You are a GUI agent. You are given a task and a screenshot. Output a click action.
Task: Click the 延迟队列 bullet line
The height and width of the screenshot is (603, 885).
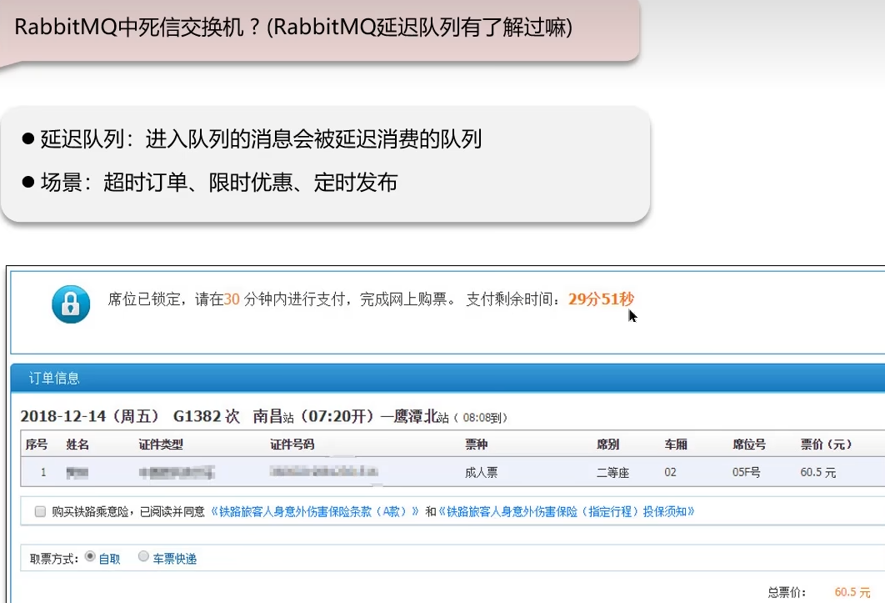pos(252,138)
